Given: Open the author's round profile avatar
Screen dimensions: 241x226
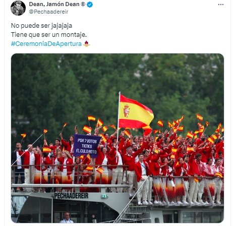Looking at the screenshot, I should click(x=18, y=8).
